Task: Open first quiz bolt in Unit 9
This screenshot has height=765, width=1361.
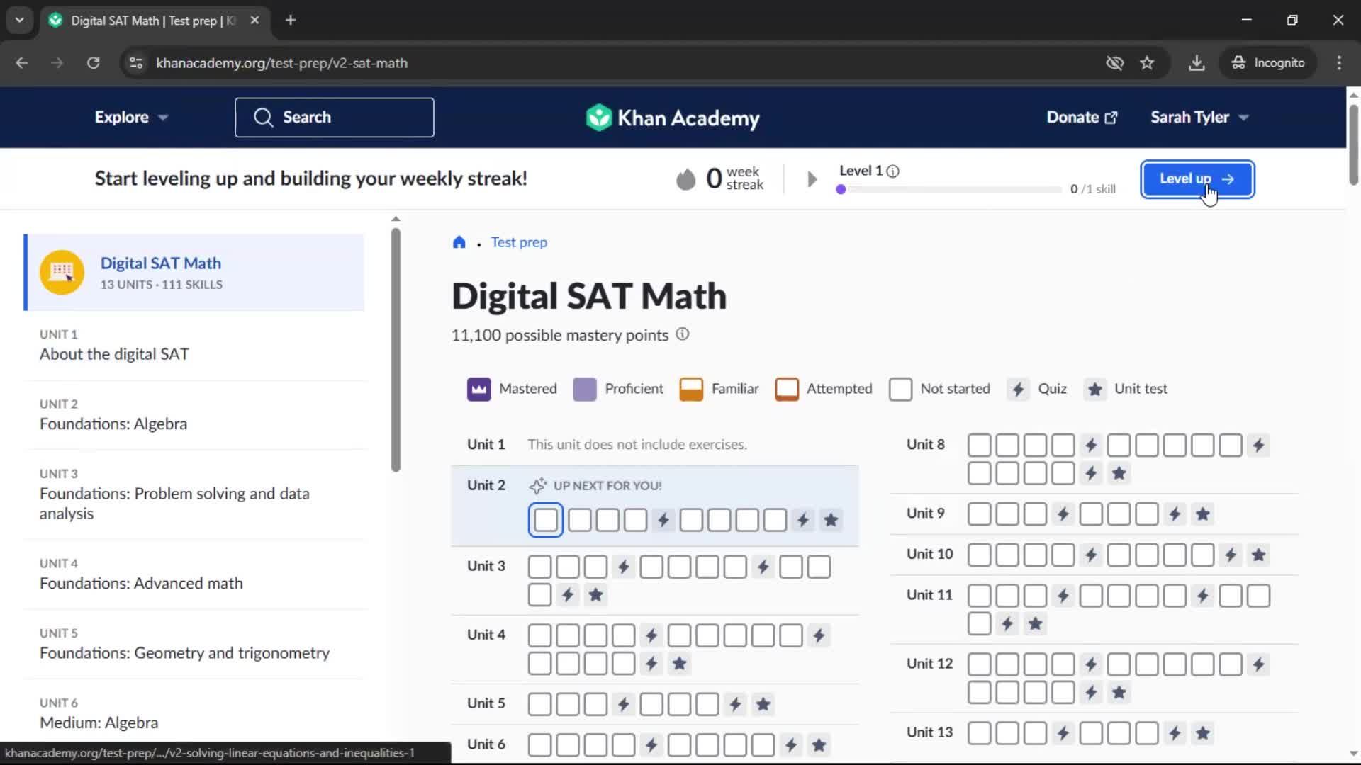Action: point(1063,514)
